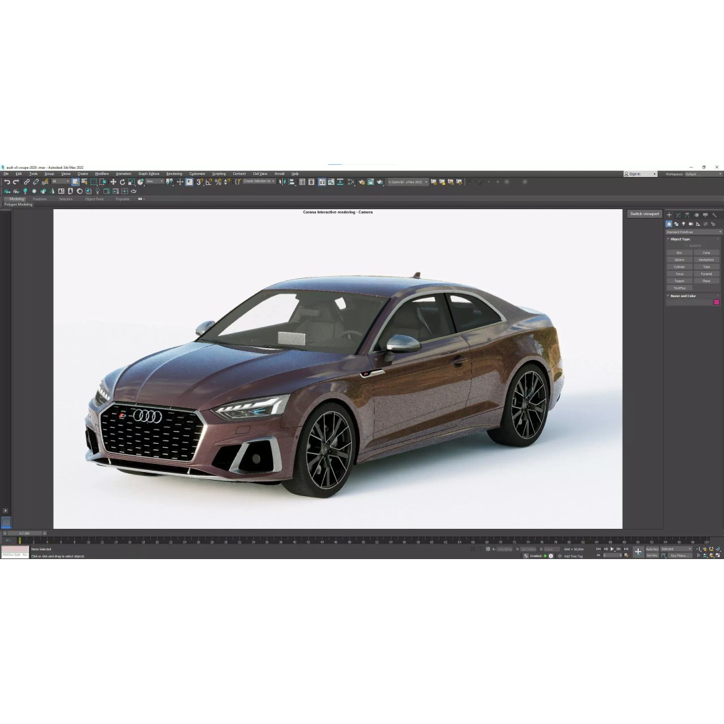Open the Create Selection Set dropdown
Image resolution: width=724 pixels, height=724 pixels.
(259, 182)
